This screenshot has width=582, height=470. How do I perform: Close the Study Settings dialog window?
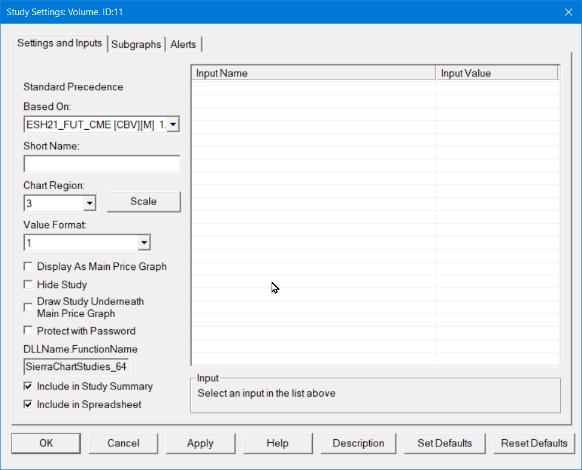pos(568,12)
